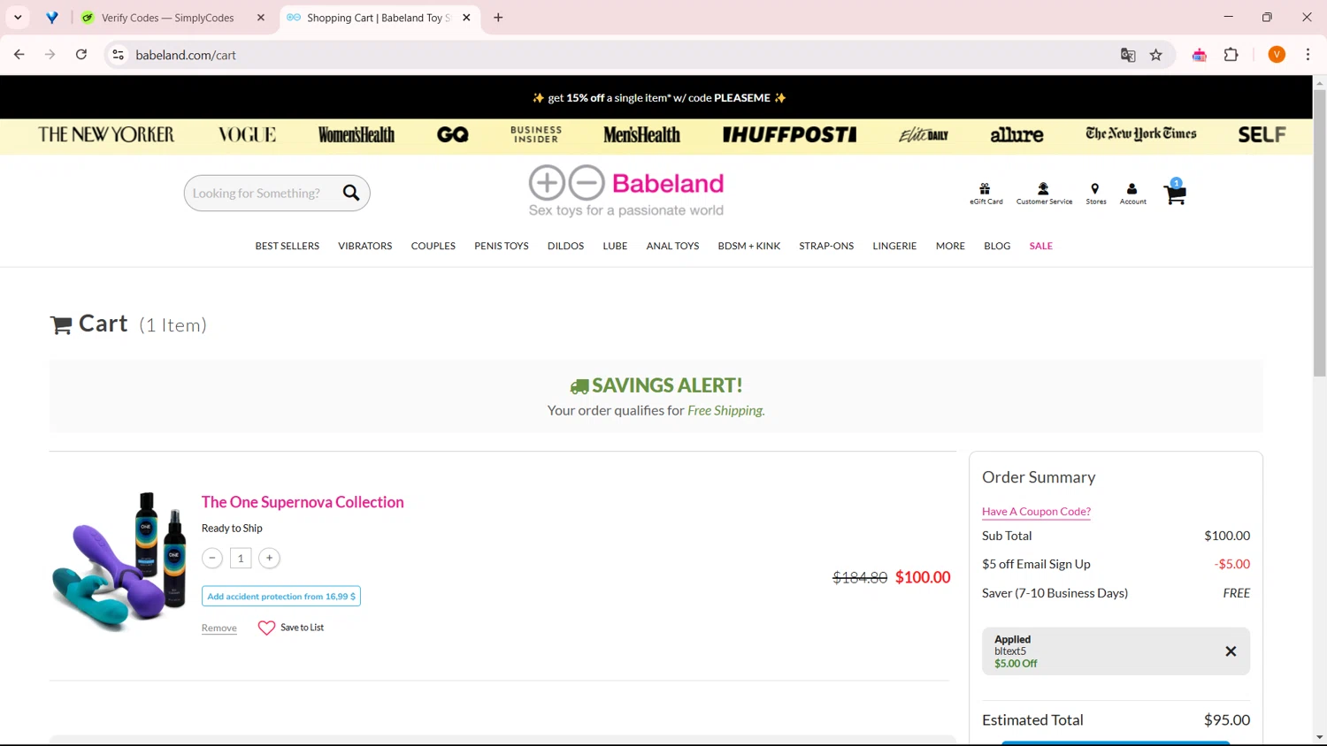Open the Stores location icon

coord(1095,194)
